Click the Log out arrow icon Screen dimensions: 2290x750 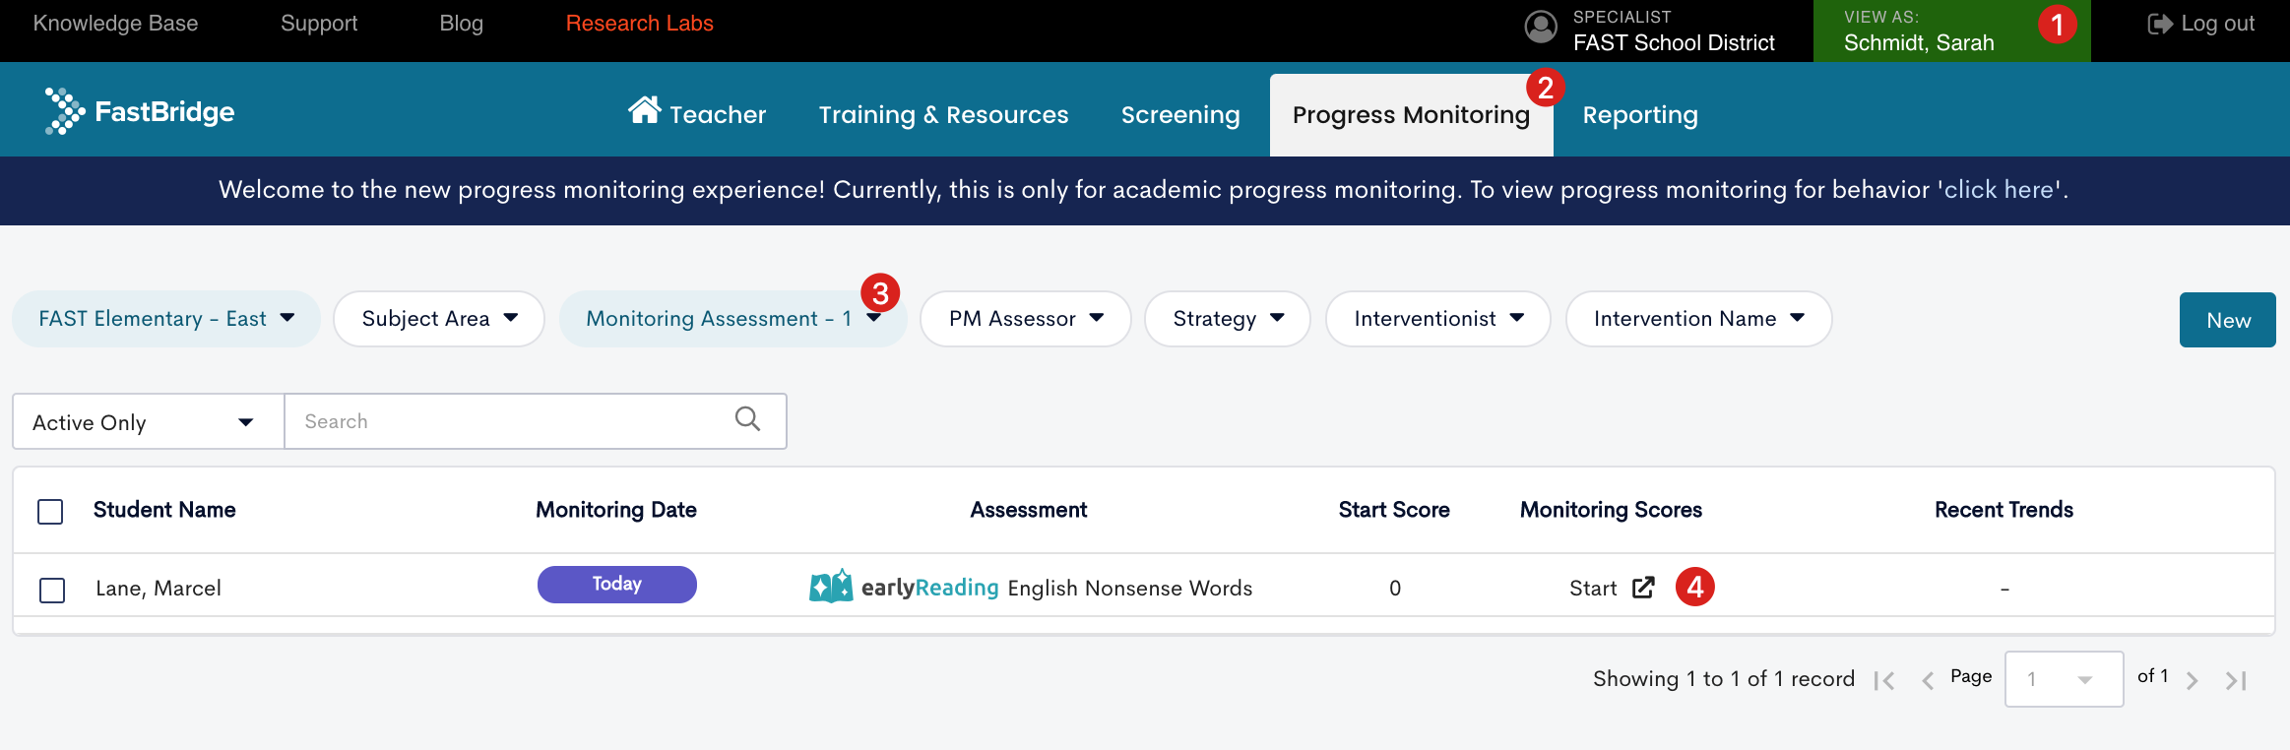coord(2160,24)
